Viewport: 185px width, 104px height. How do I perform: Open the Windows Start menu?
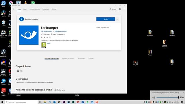(x=2, y=102)
